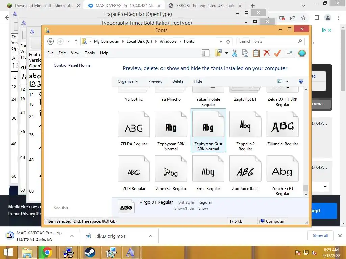
Task: Click the Hide button in command bar
Action: click(x=198, y=81)
